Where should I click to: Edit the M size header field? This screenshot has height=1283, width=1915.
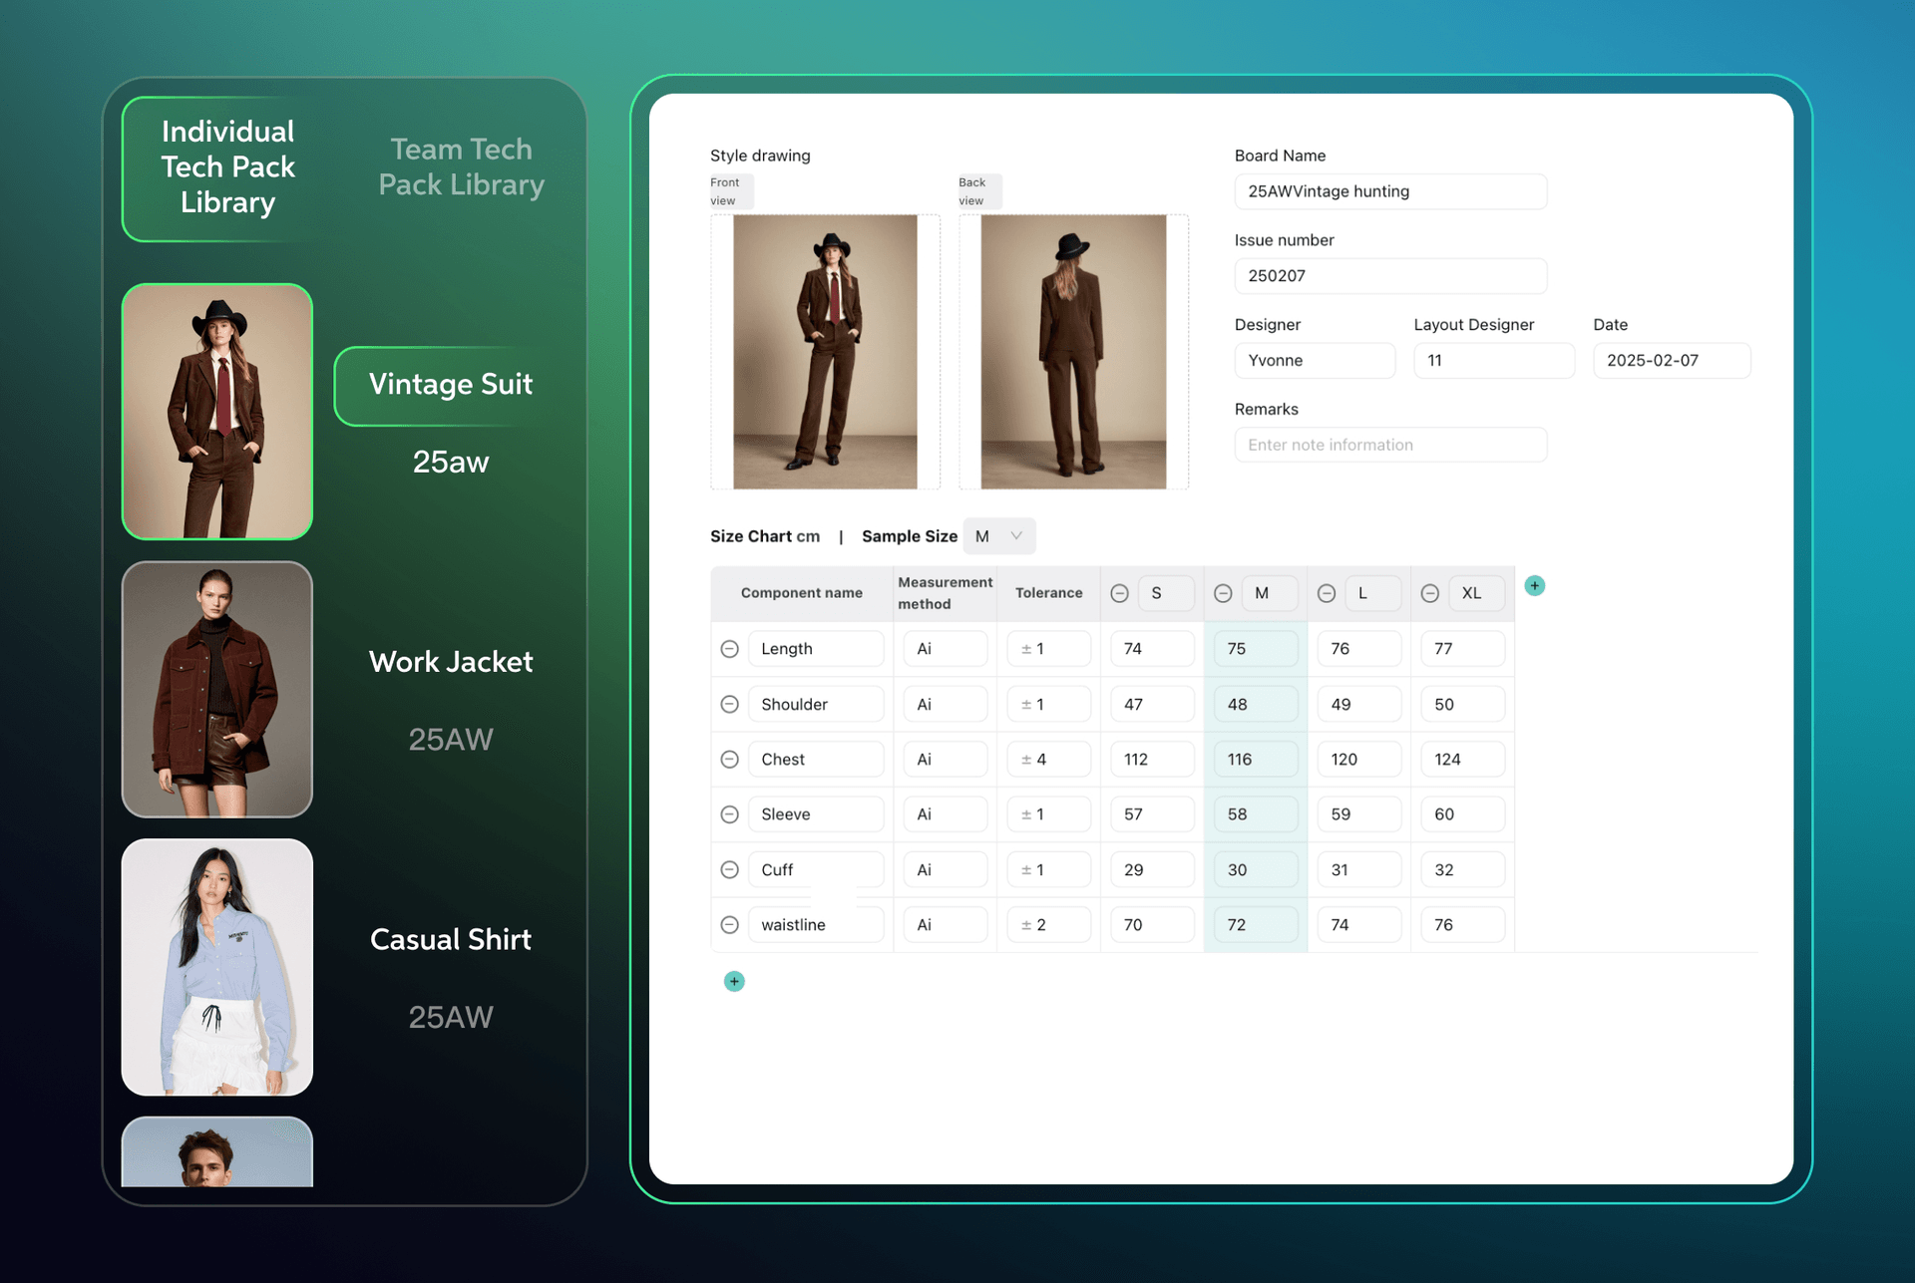click(1270, 593)
